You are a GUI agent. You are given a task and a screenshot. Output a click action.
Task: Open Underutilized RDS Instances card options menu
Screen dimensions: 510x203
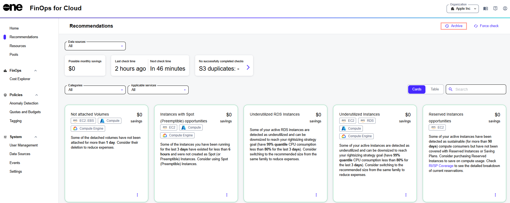pos(316,195)
